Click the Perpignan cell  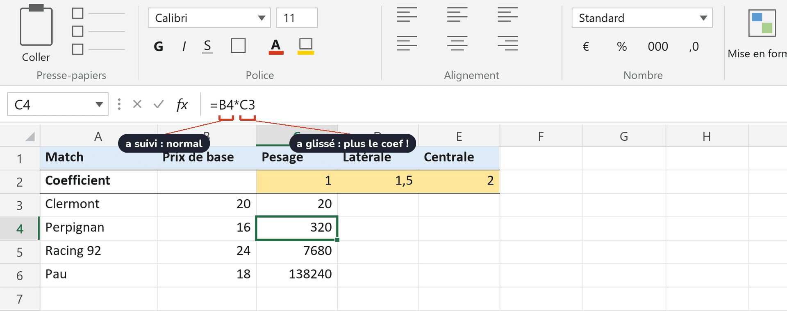point(98,228)
